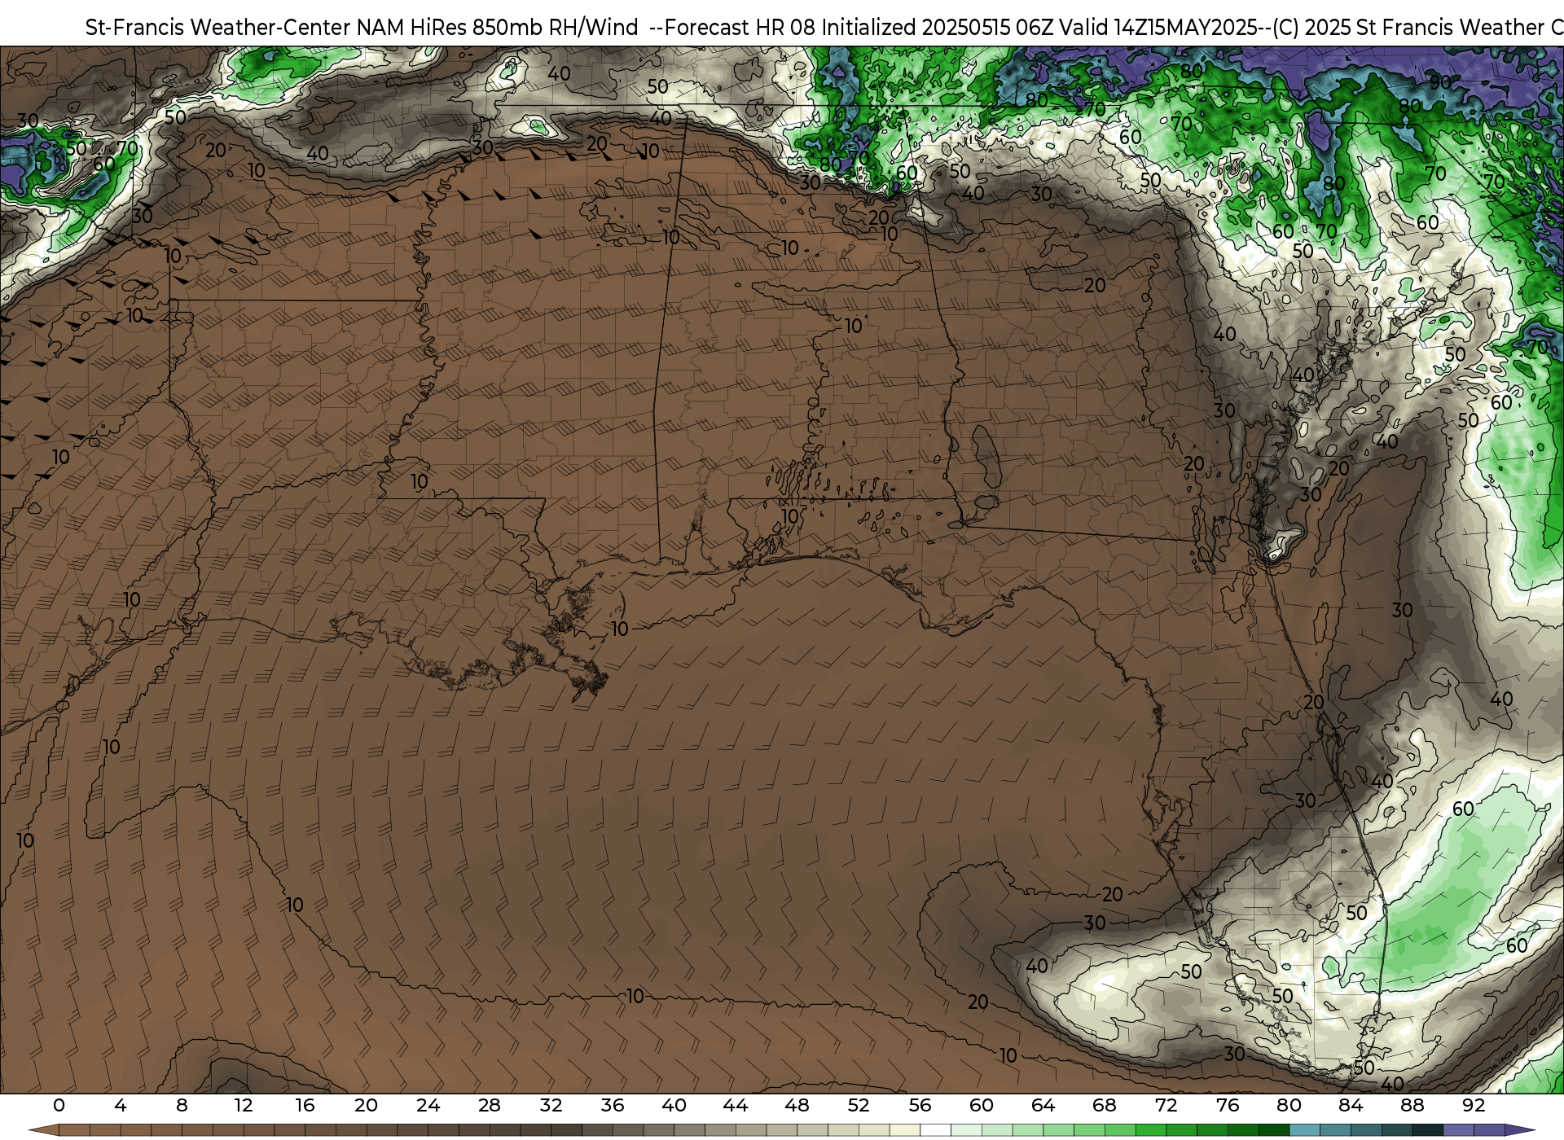Click the teal-blue swatch right of colorbar 80
The height and width of the screenshot is (1140, 1564).
(x=1304, y=1130)
